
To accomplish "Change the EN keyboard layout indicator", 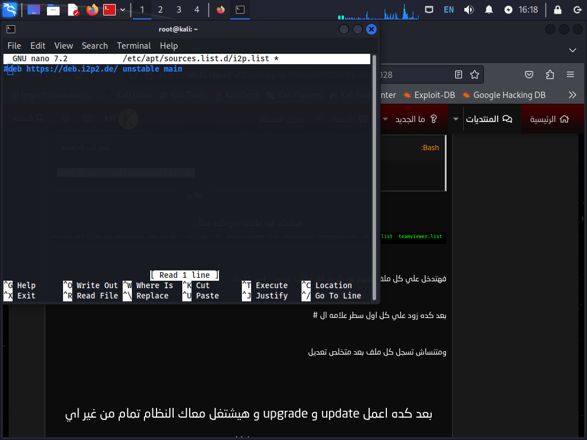I will 448,10.
